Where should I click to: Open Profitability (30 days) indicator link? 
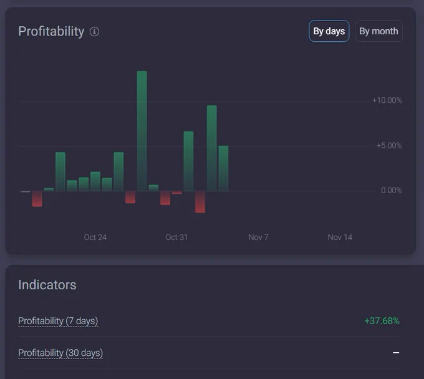click(x=60, y=353)
